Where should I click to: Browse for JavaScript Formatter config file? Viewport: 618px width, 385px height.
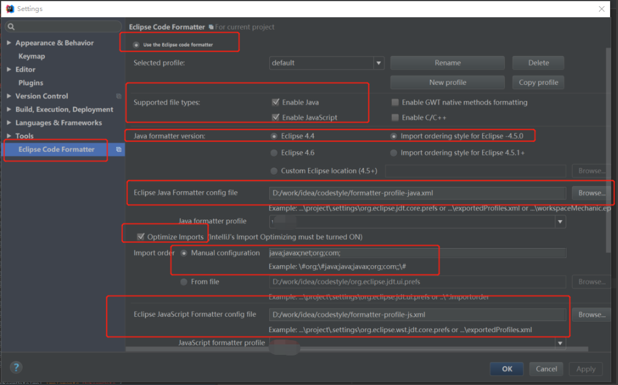pyautogui.click(x=591, y=314)
